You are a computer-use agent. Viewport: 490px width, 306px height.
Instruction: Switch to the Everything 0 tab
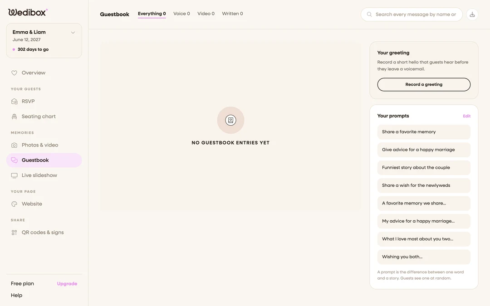(152, 14)
